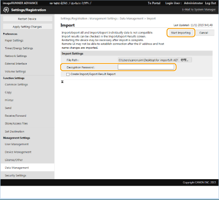
Task: Click Management Settings breadcrumb link
Action: 103,19
